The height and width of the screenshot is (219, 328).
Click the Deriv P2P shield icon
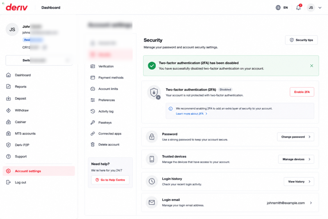pos(8,145)
